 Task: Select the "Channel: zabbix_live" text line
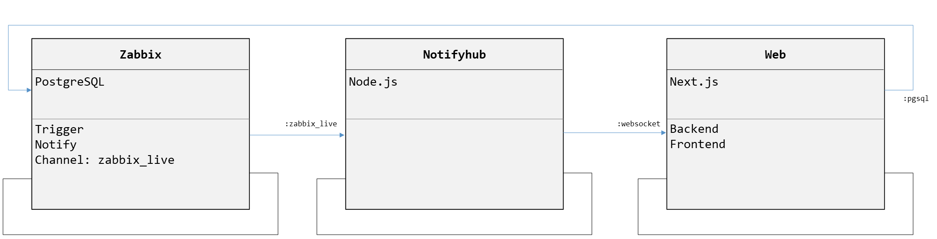click(x=104, y=160)
